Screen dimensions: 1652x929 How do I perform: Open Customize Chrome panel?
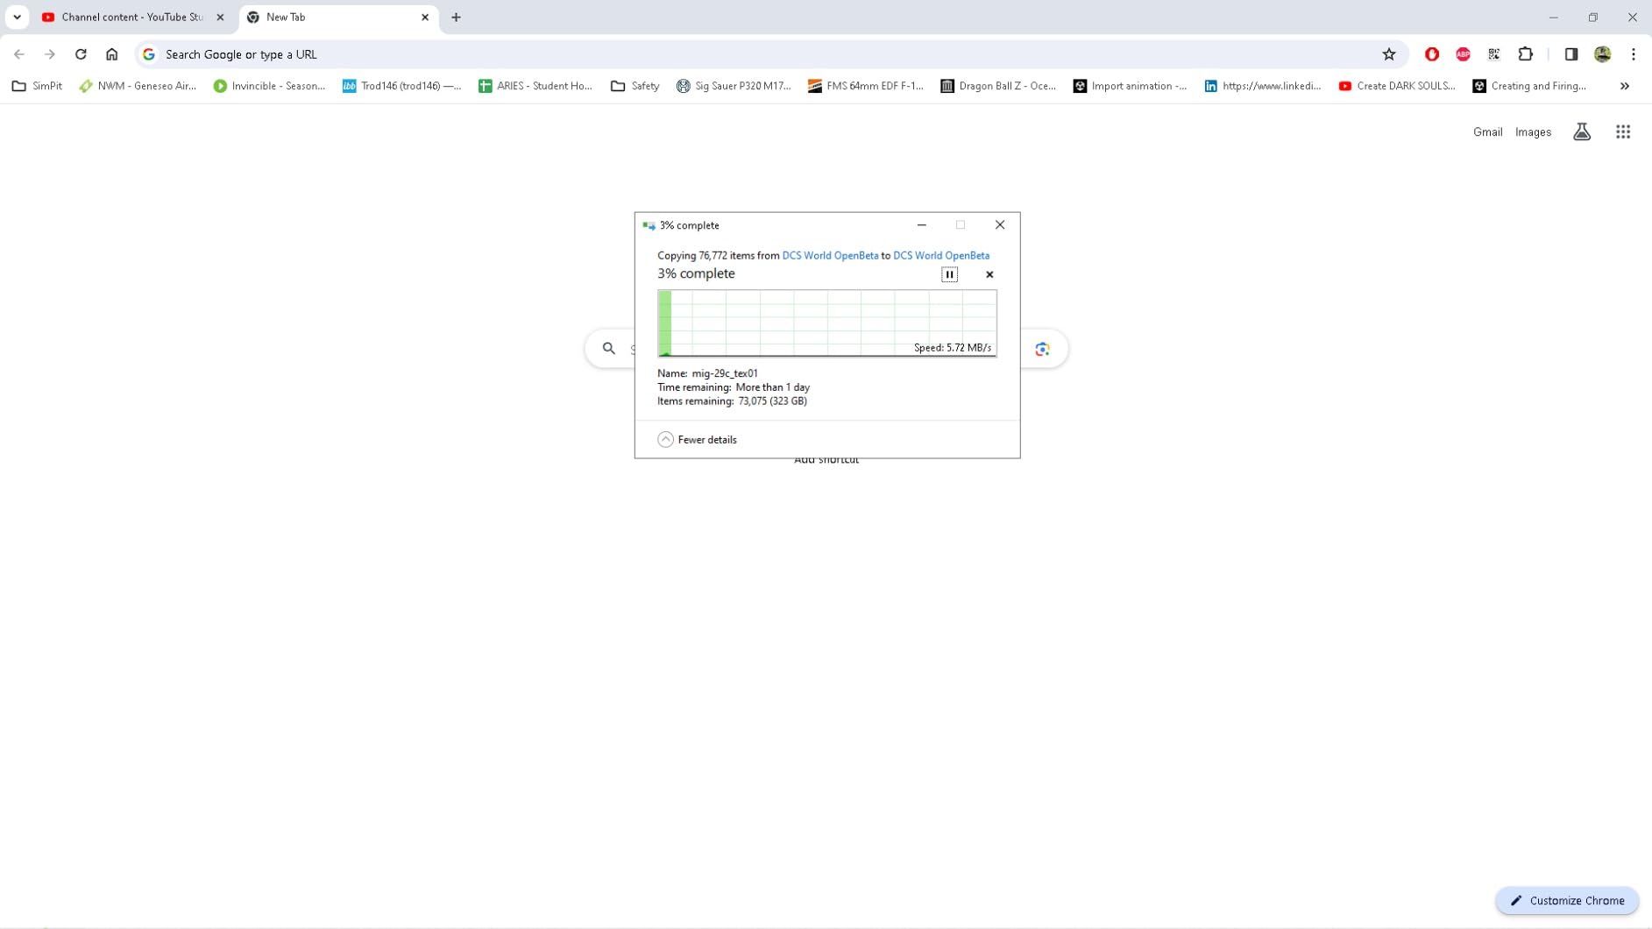[x=1567, y=901]
